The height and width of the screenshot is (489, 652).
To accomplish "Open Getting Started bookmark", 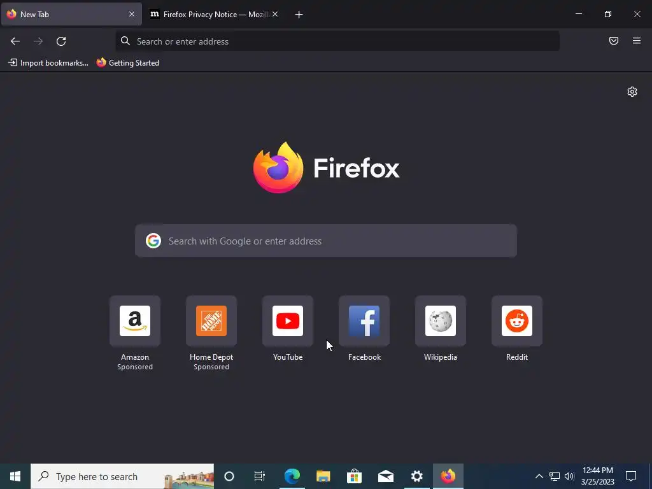I will [127, 63].
